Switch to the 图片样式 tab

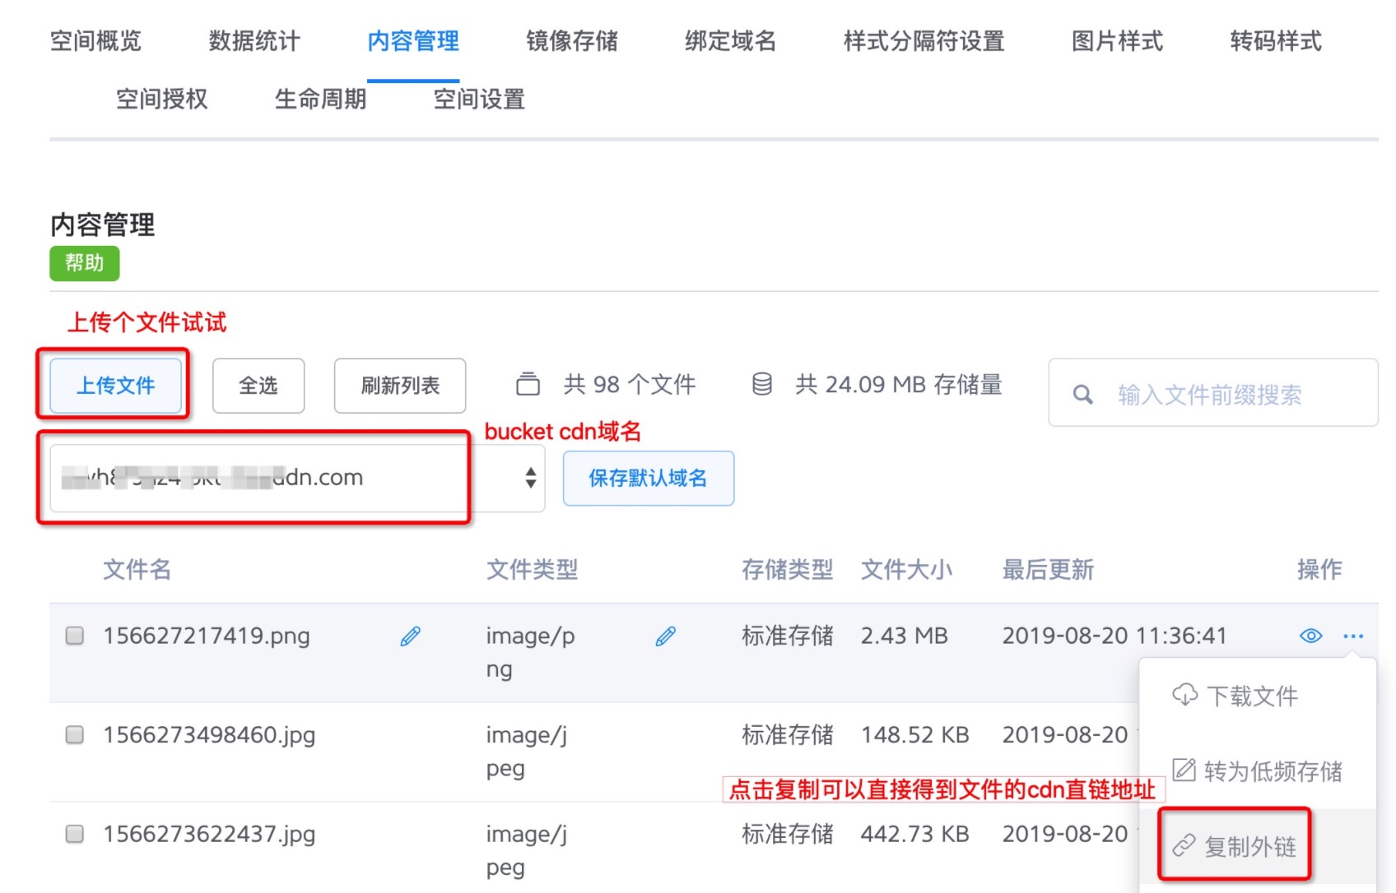coord(1118,40)
